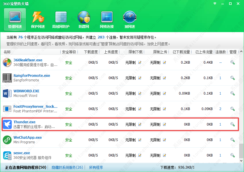Screen dimensions: 244x172
Task: Click the Thunder.exe bird icon
Action: click(x=7, y=124)
